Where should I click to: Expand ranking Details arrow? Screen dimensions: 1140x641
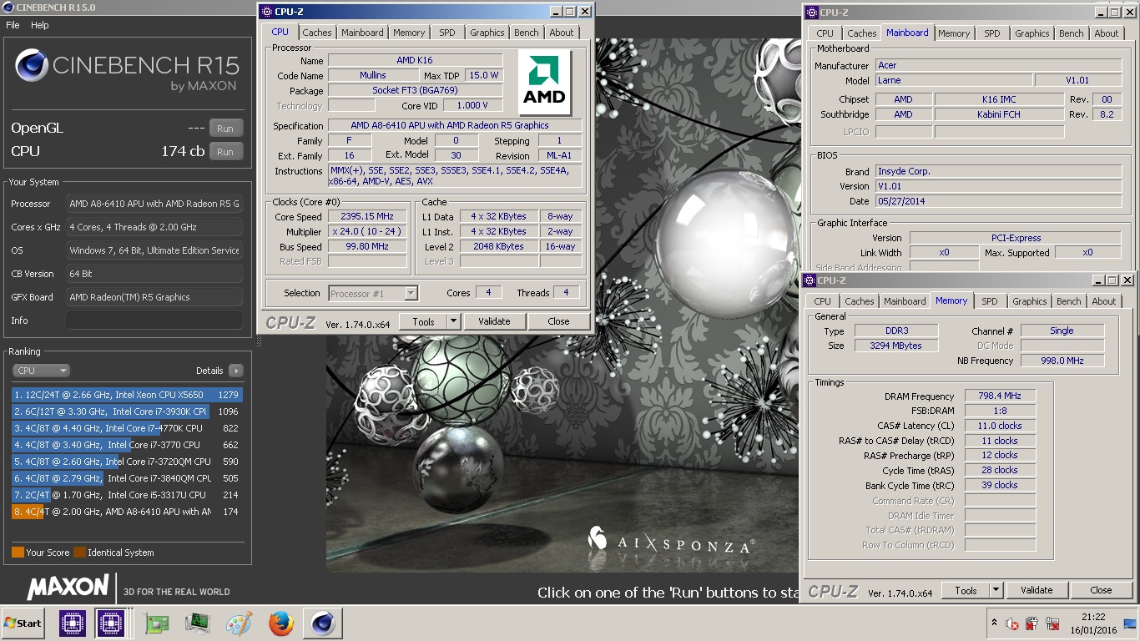[x=236, y=371]
